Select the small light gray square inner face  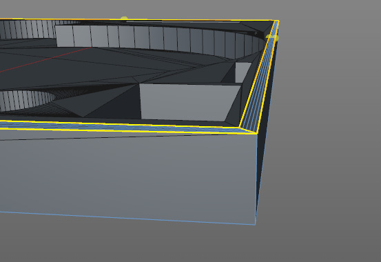(x=243, y=72)
